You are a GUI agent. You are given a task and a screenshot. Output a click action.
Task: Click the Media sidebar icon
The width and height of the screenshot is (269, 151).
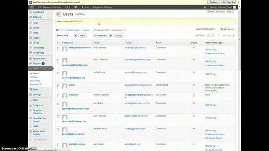[x=31, y=28]
